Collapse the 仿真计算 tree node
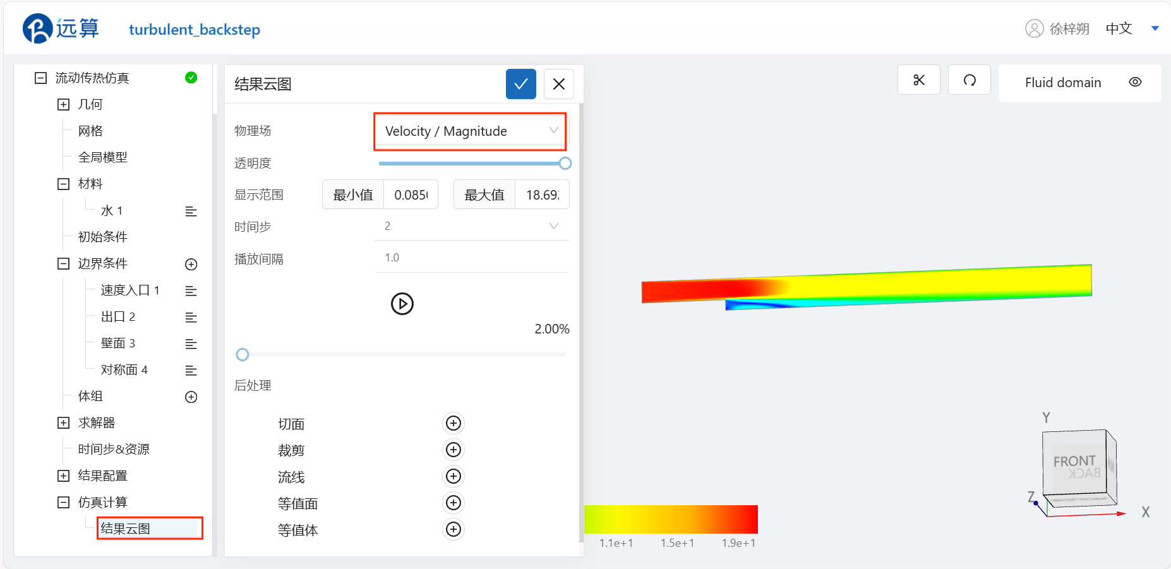The height and width of the screenshot is (569, 1171). pyautogui.click(x=63, y=502)
